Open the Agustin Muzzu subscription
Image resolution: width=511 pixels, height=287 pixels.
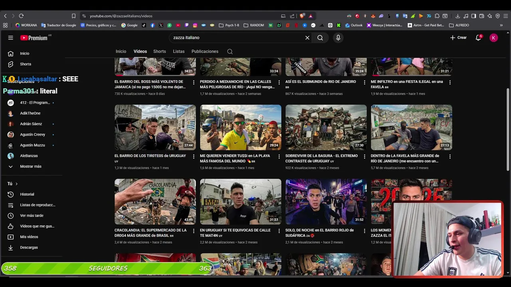[x=32, y=145]
